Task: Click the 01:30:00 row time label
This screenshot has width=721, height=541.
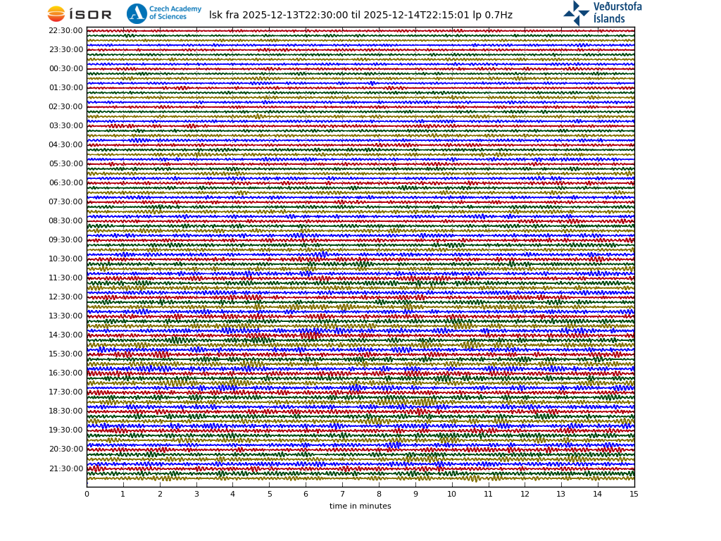Action: point(65,88)
